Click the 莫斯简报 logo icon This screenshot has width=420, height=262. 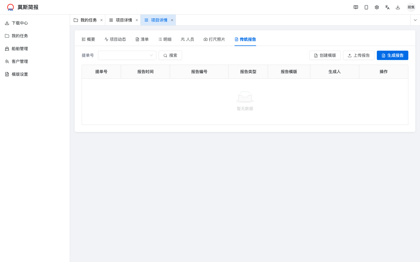pos(10,7)
